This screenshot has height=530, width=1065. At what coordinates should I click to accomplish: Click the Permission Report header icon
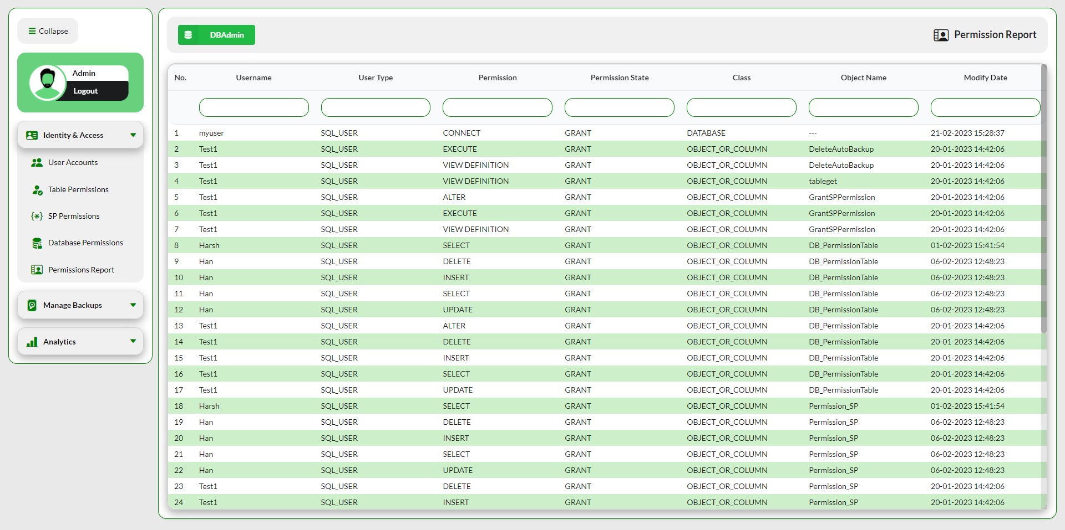tap(941, 35)
